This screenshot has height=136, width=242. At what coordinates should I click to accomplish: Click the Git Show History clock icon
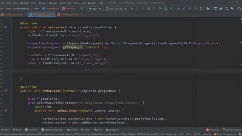195,8
